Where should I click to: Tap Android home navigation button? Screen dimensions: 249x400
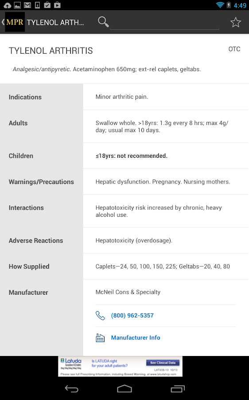[x=124, y=389]
